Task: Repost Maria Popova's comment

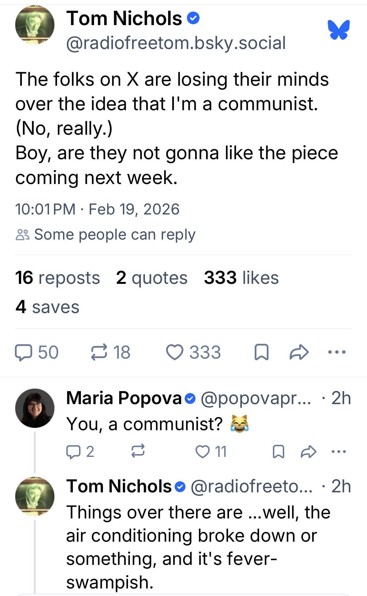Action: click(x=138, y=452)
